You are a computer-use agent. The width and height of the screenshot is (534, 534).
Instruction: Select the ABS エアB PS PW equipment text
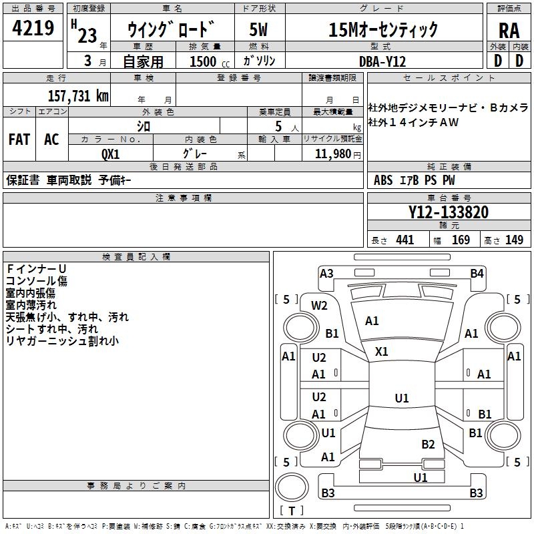click(x=415, y=180)
